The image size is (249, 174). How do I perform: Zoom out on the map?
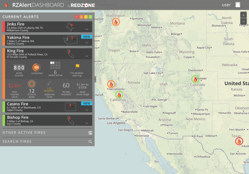click(243, 21)
